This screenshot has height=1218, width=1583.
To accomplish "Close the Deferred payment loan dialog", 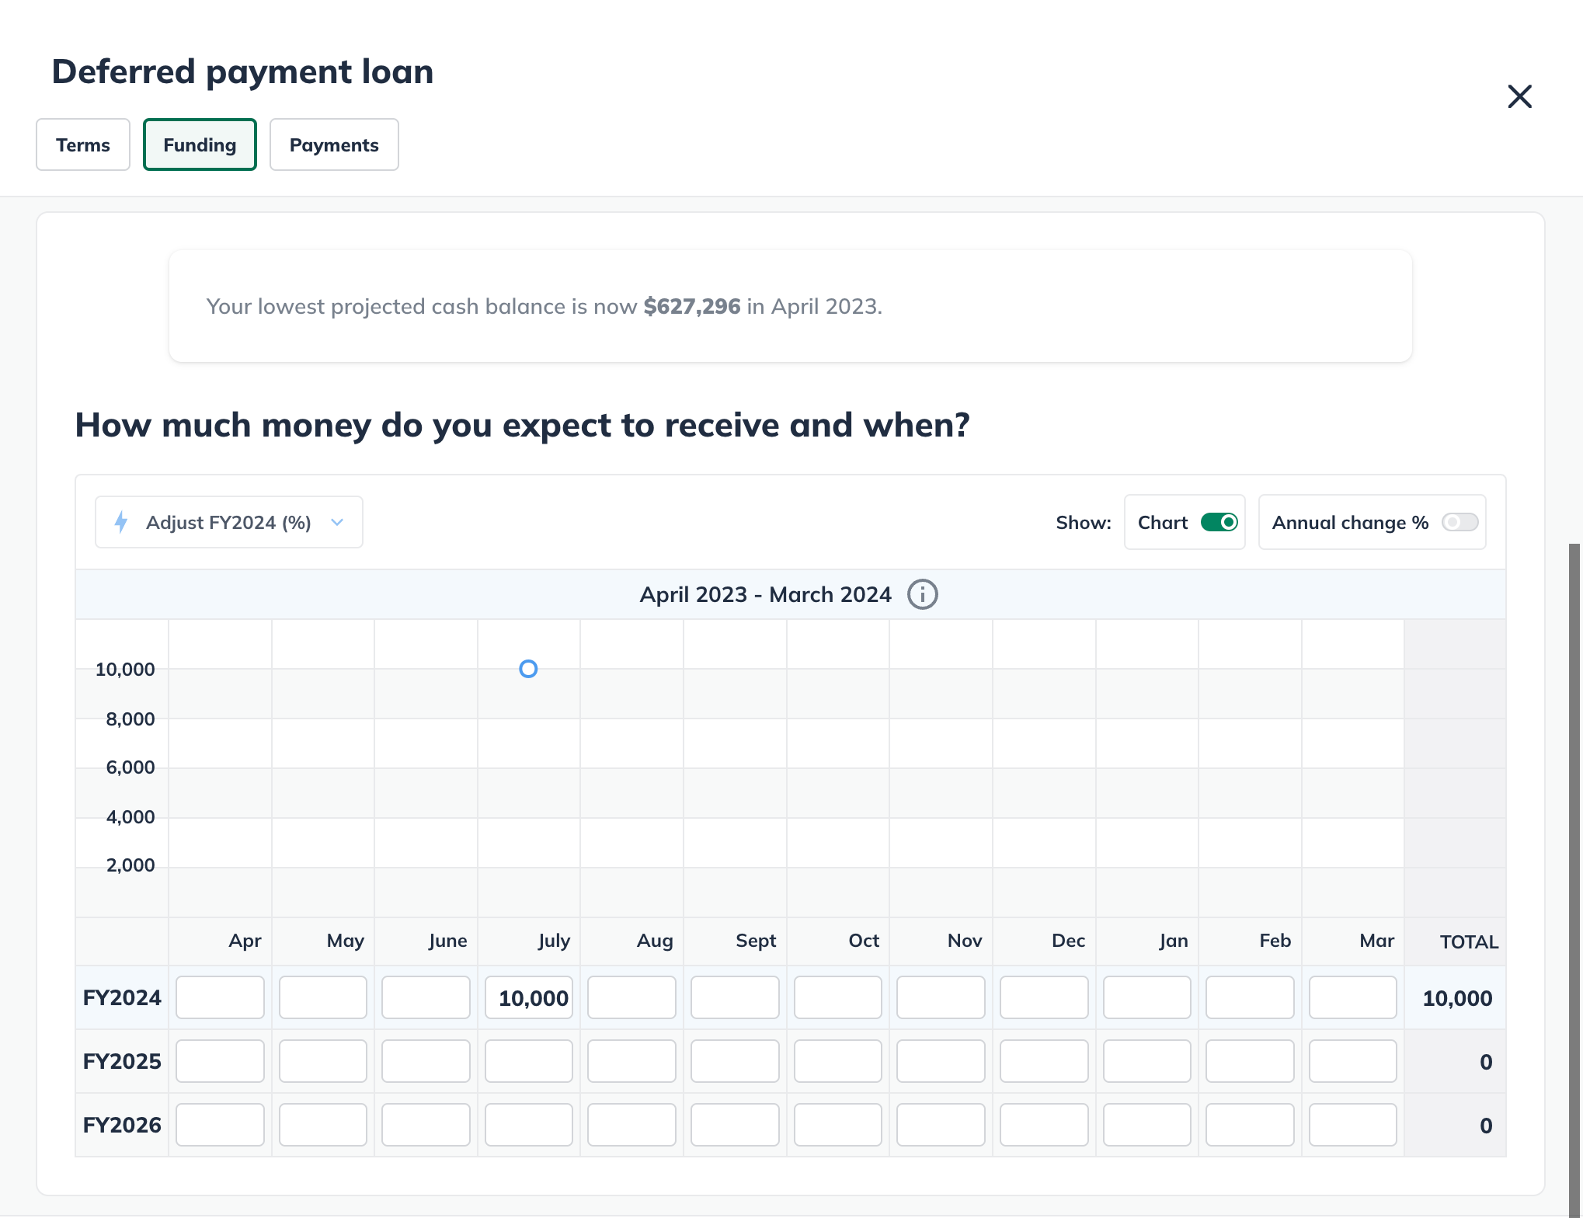I will (x=1519, y=96).
